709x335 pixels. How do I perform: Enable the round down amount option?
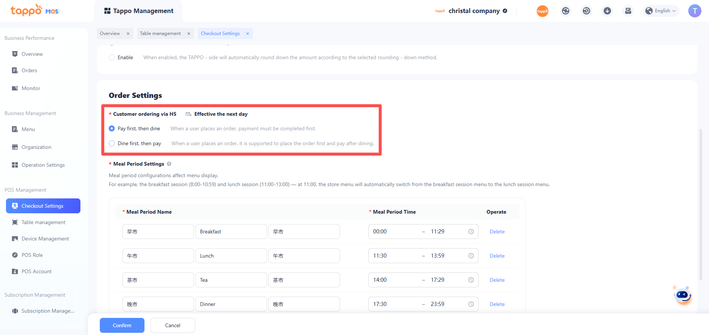[x=112, y=57]
